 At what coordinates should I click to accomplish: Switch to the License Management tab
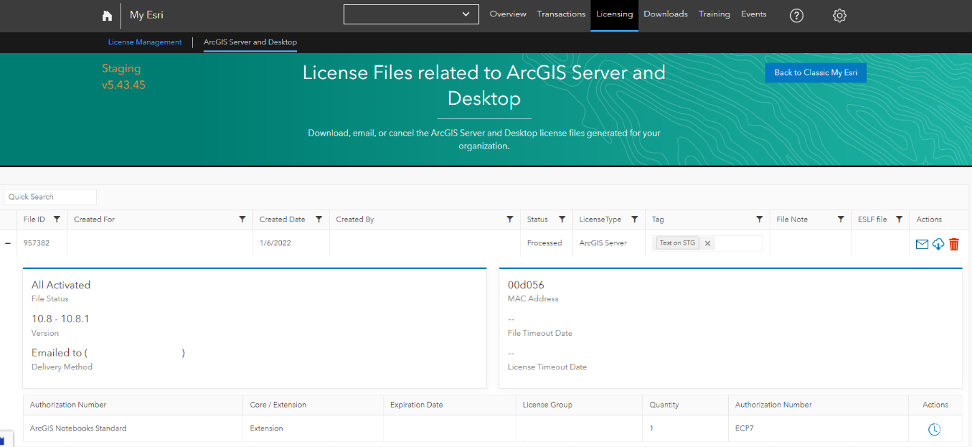(x=144, y=42)
